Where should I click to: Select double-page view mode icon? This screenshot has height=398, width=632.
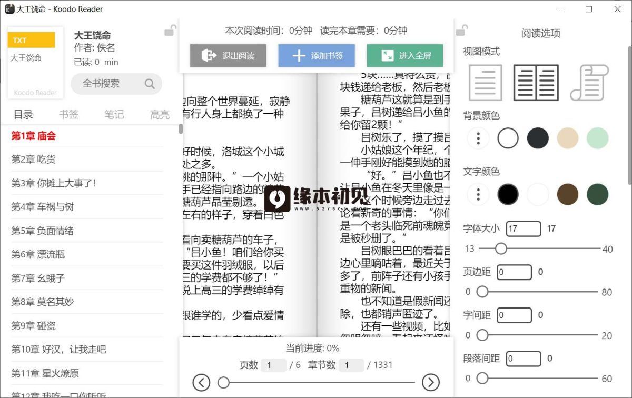pos(536,83)
